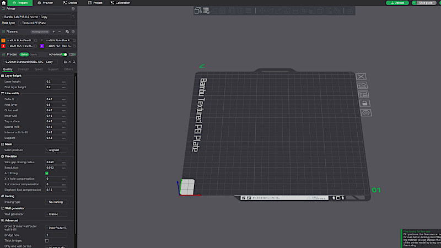This screenshot has height=248, width=441.
Task: Search process settings with magnifier icon
Action: point(74,62)
